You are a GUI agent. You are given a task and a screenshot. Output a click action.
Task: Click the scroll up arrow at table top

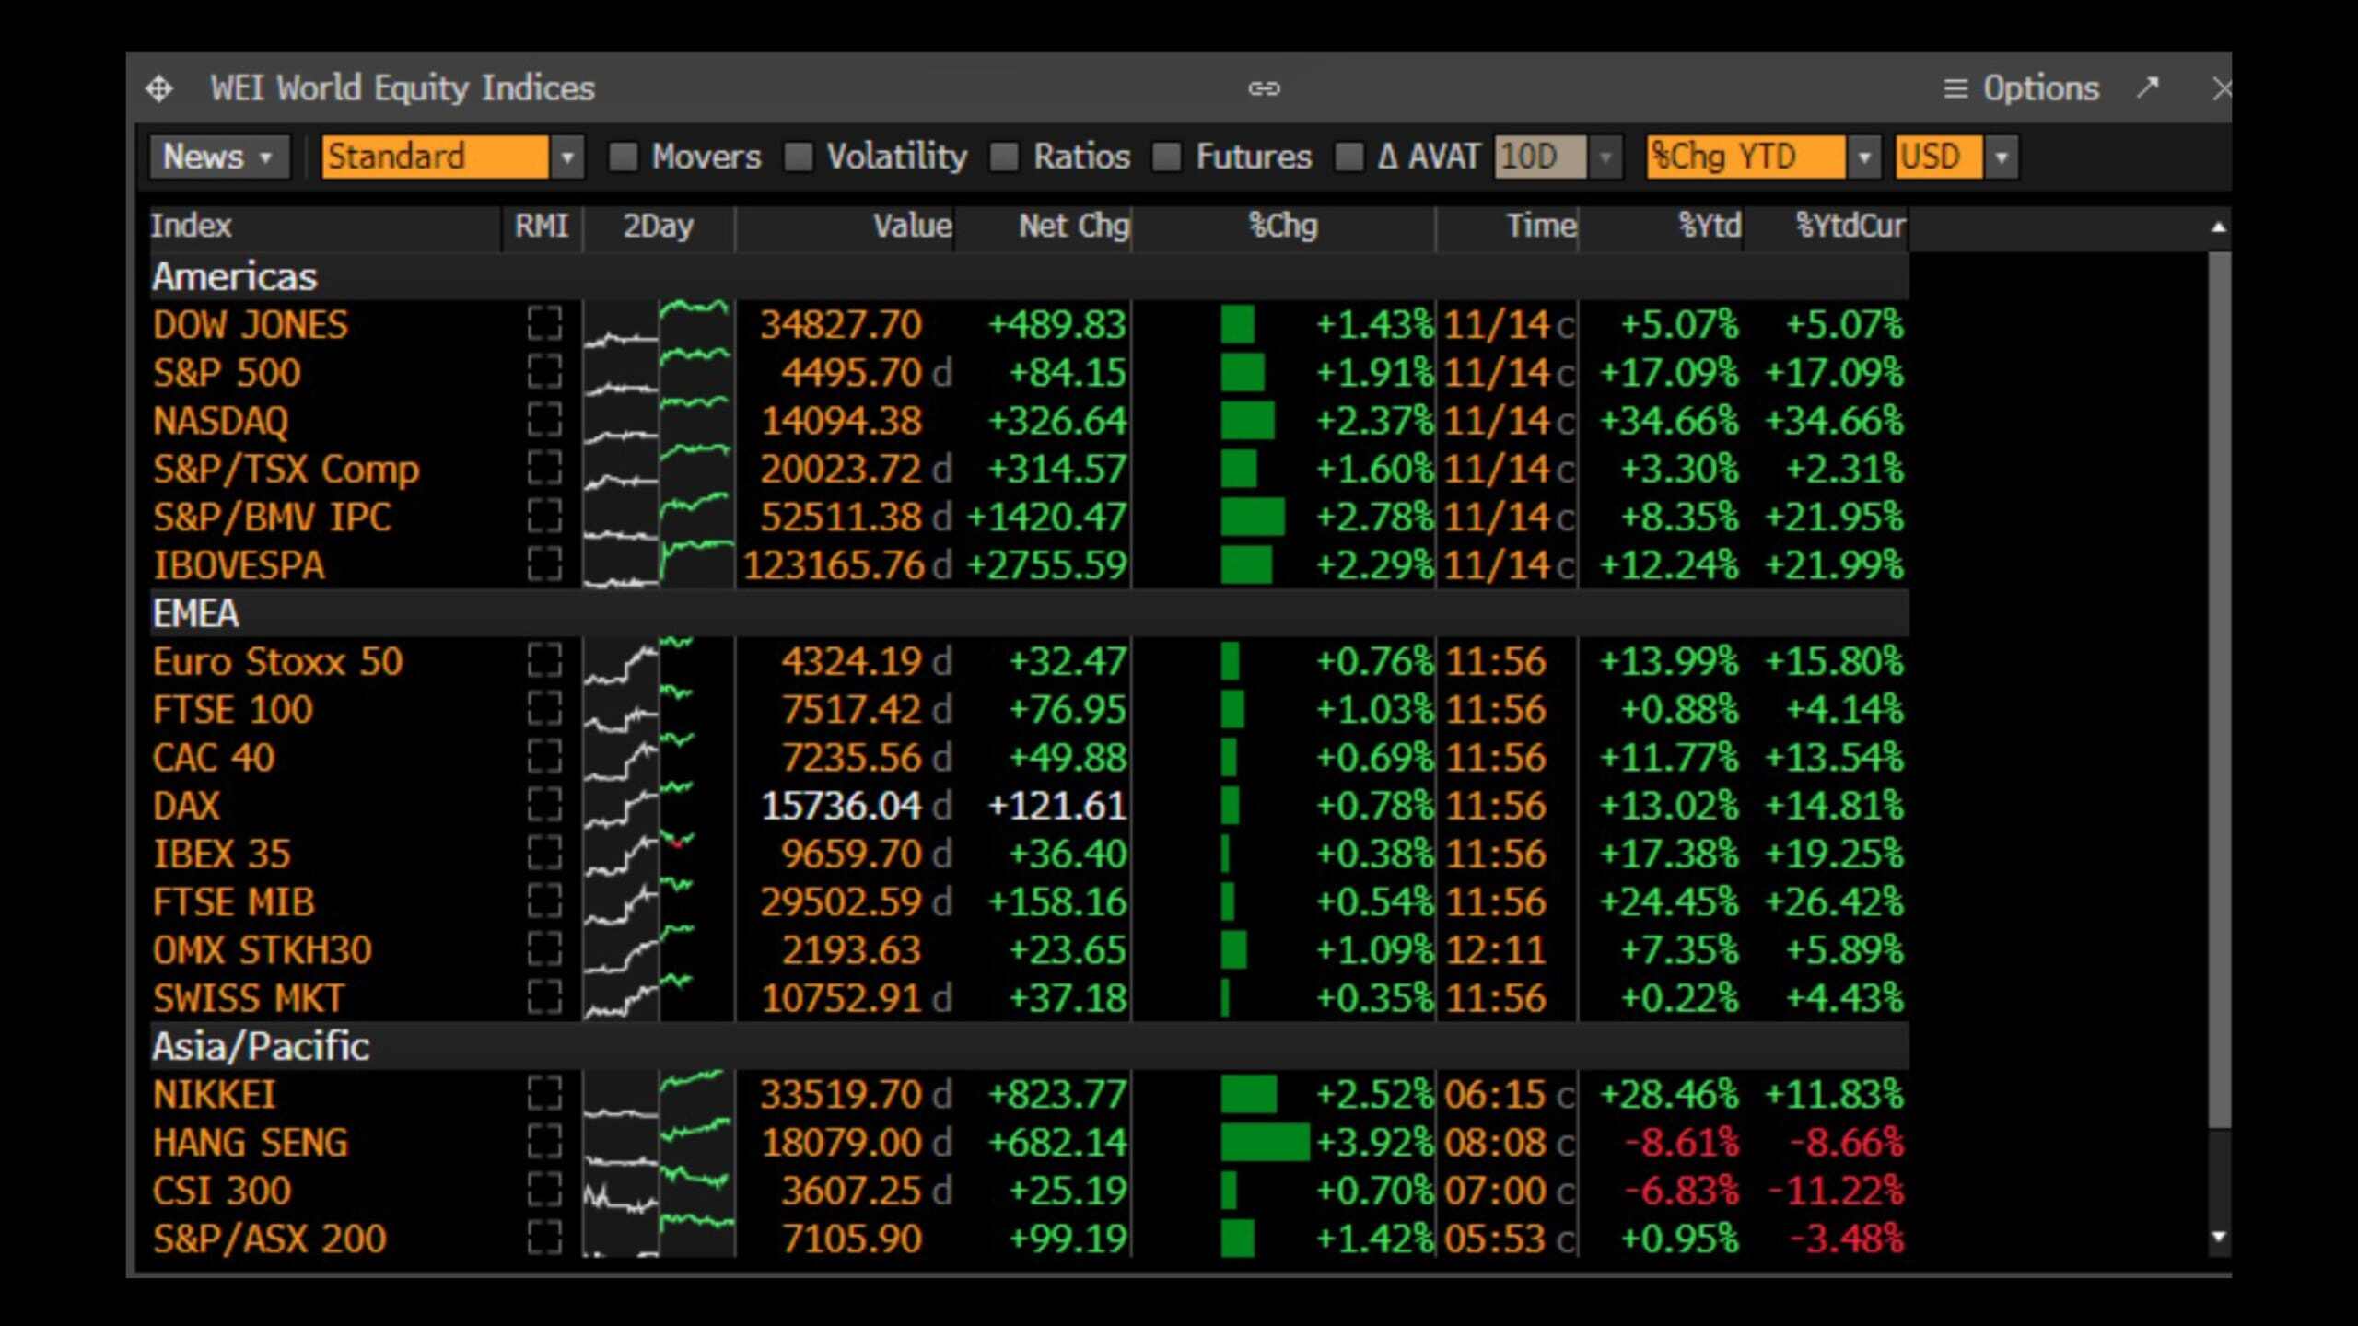[x=2218, y=227]
